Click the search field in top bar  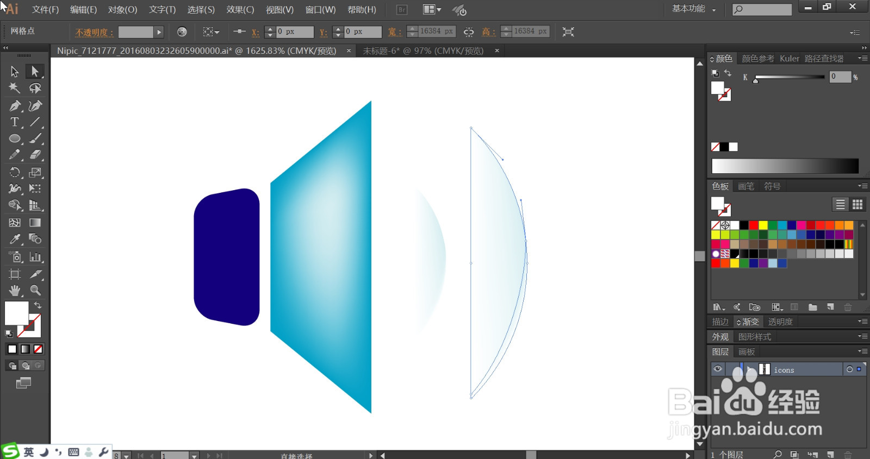762,9
